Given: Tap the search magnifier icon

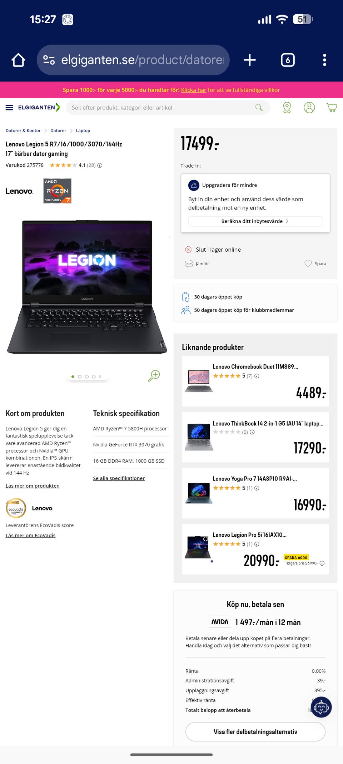Looking at the screenshot, I should click(259, 108).
